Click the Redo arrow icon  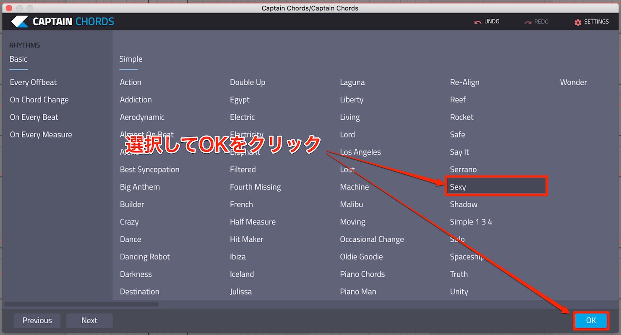click(528, 22)
